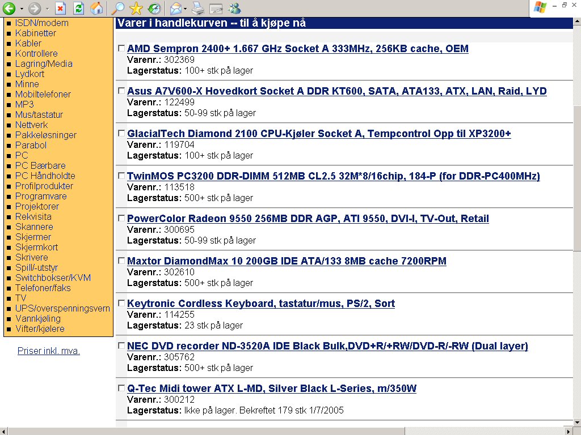Open the Back history dropdown arrow
Viewport: 581px width, 435px height.
(x=22, y=8)
